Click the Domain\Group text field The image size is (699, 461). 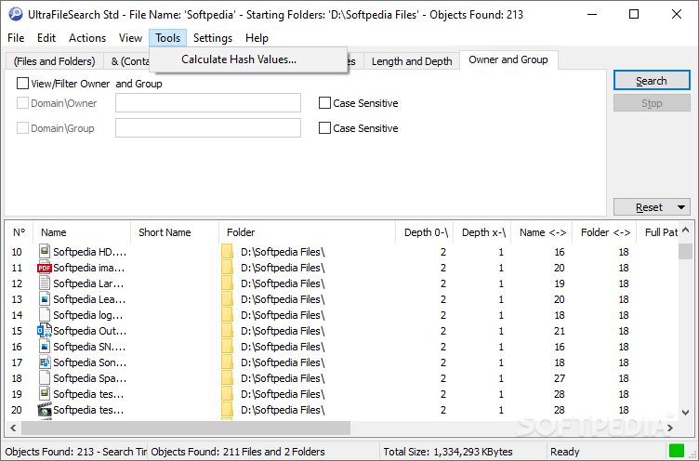(x=208, y=128)
